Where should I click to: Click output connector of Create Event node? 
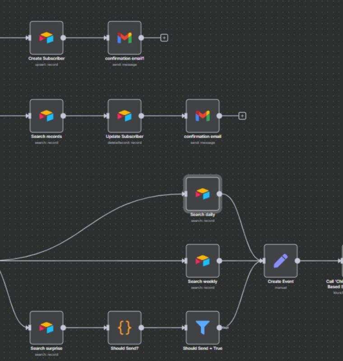click(297, 261)
